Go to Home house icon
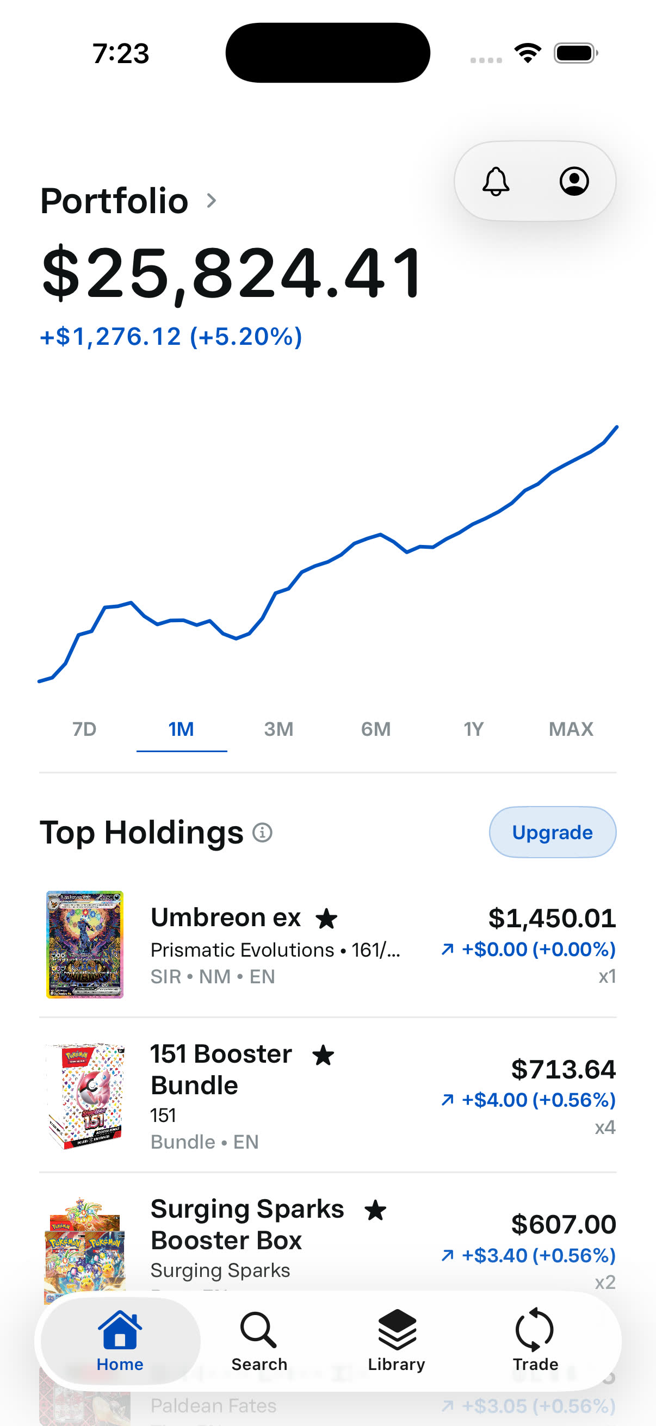 click(x=120, y=1329)
